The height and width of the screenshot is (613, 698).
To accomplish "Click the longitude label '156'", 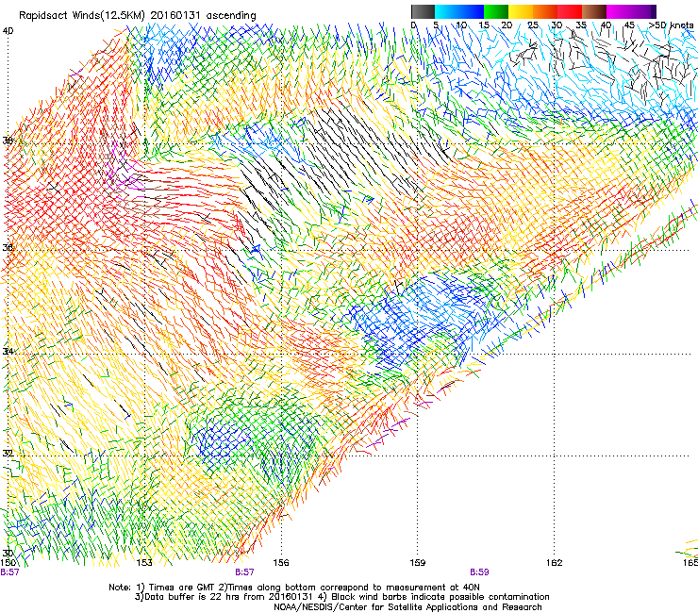I will pyautogui.click(x=281, y=563).
